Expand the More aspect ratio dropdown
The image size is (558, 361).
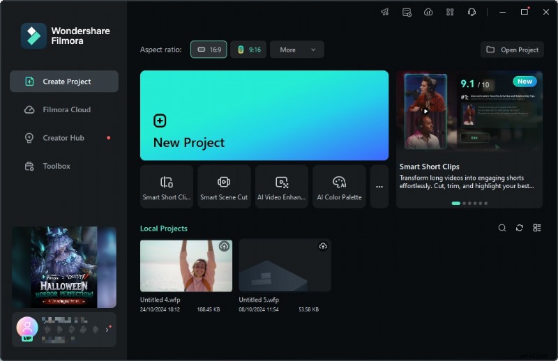297,49
